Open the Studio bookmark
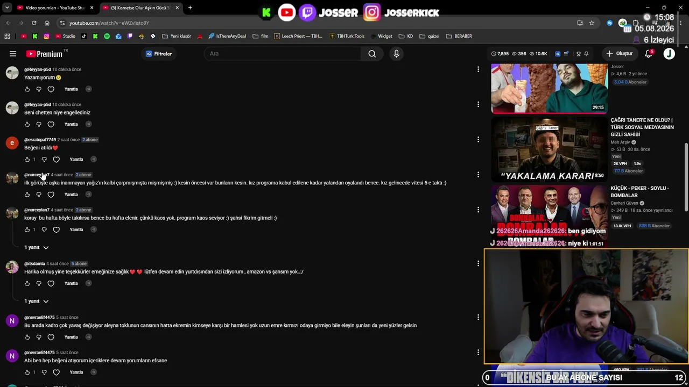Image resolution: width=689 pixels, height=387 pixels. [x=66, y=37]
